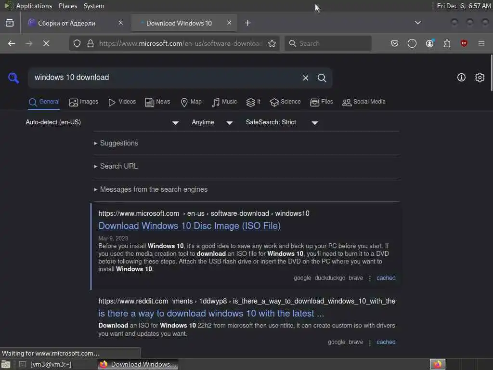The width and height of the screenshot is (493, 370).
Task: Open the Firefox account profile icon
Action: [x=430, y=43]
